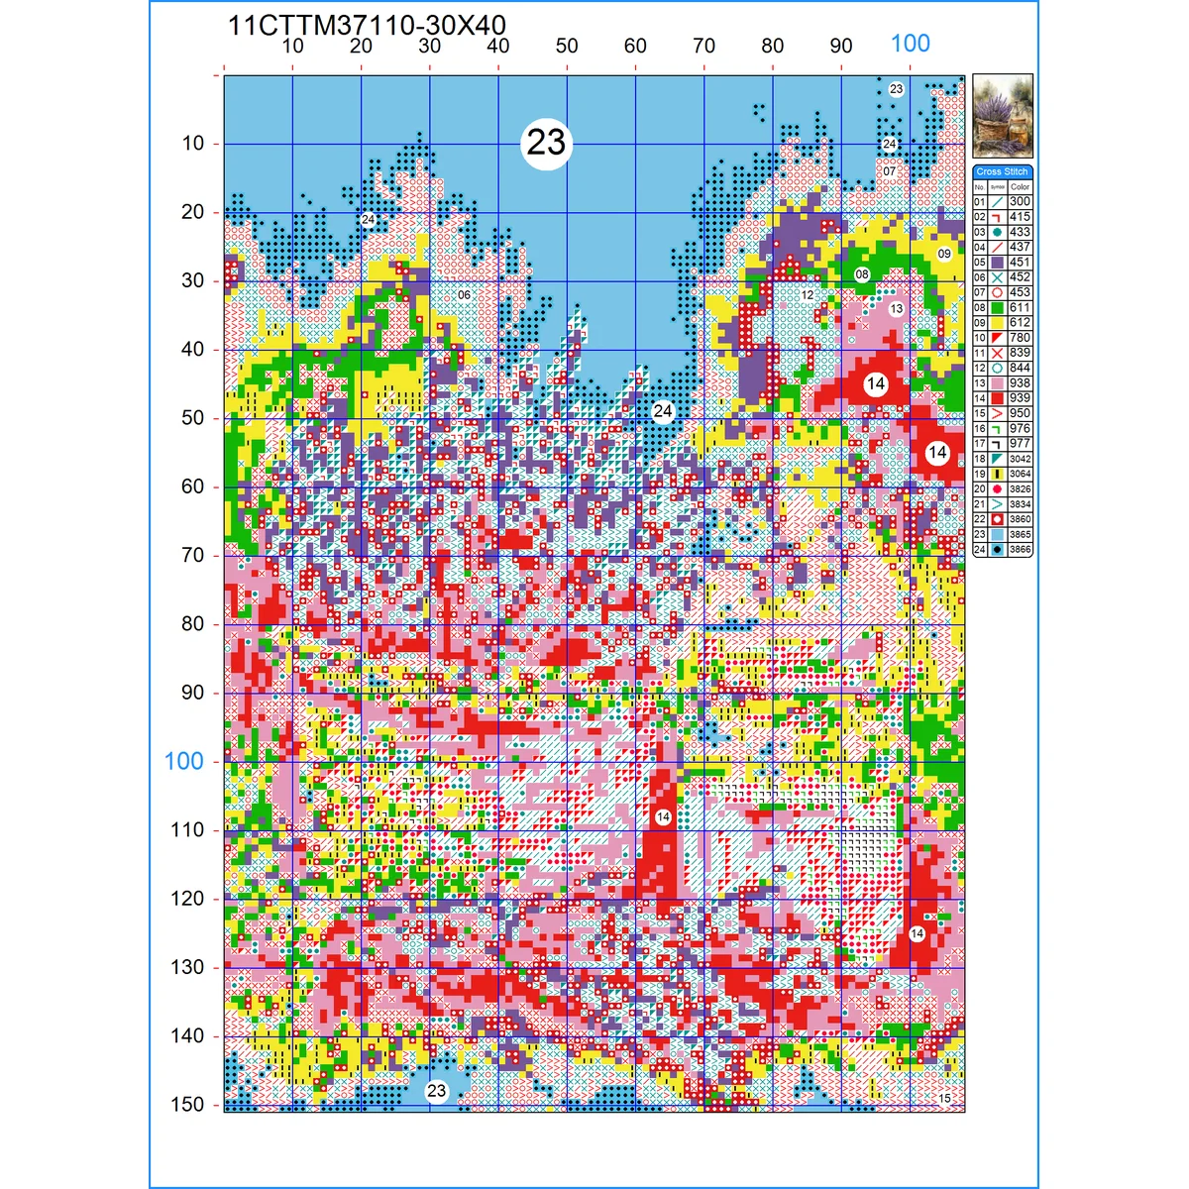The height and width of the screenshot is (1189, 1189).
Task: Pick the red triangle symbol for color 780
Action: (997, 338)
